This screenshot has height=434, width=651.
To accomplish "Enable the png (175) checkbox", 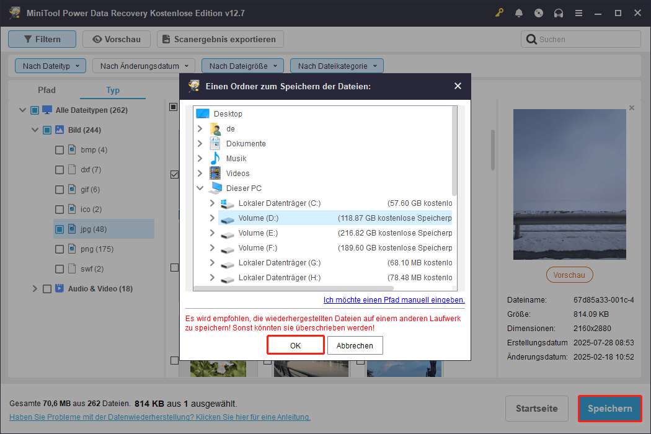I will click(x=59, y=249).
